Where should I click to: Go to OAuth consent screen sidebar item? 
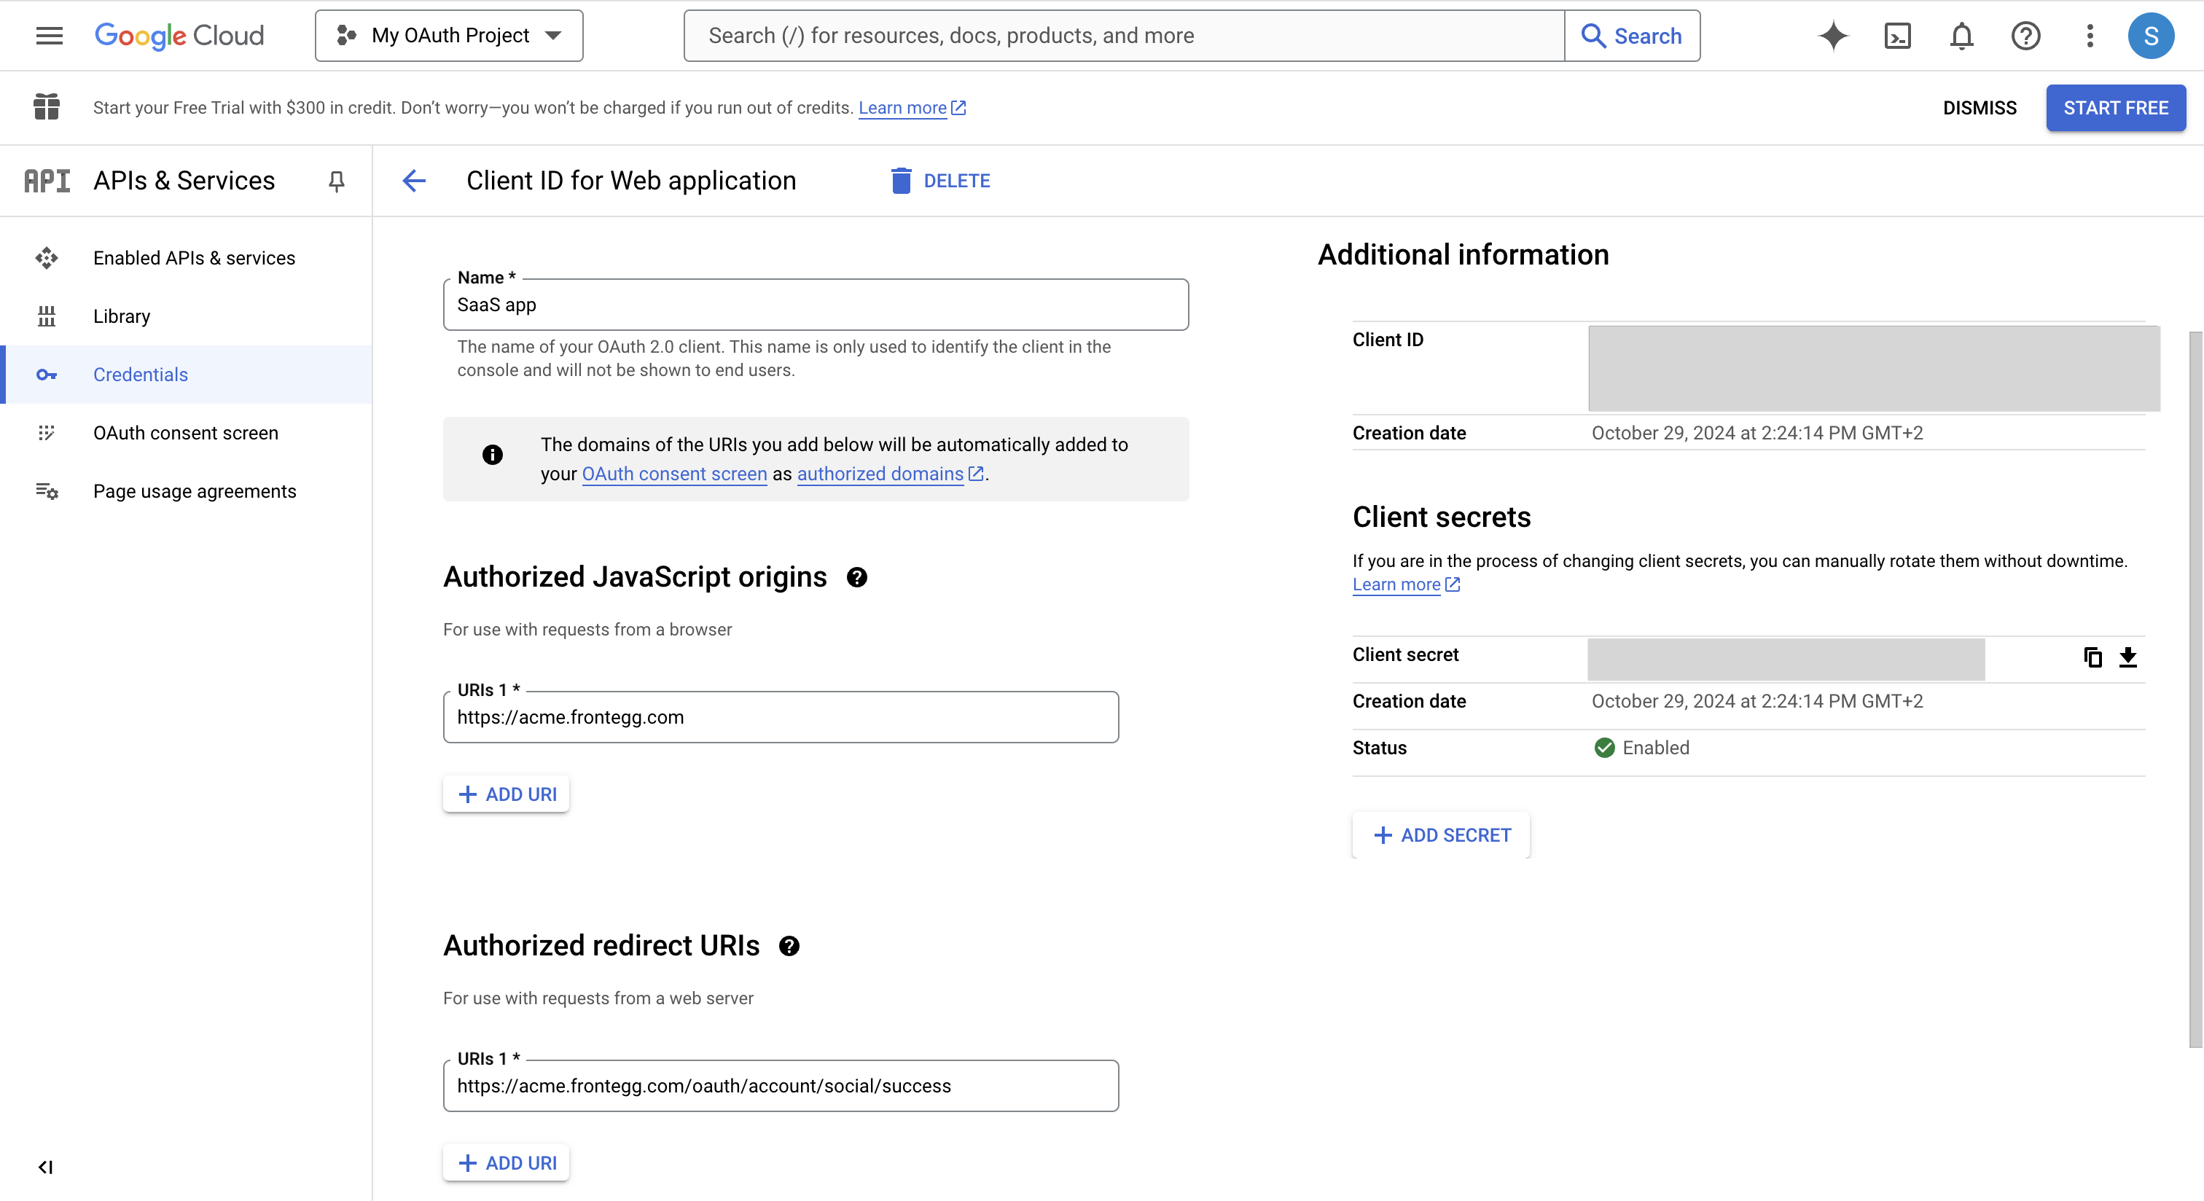click(186, 433)
